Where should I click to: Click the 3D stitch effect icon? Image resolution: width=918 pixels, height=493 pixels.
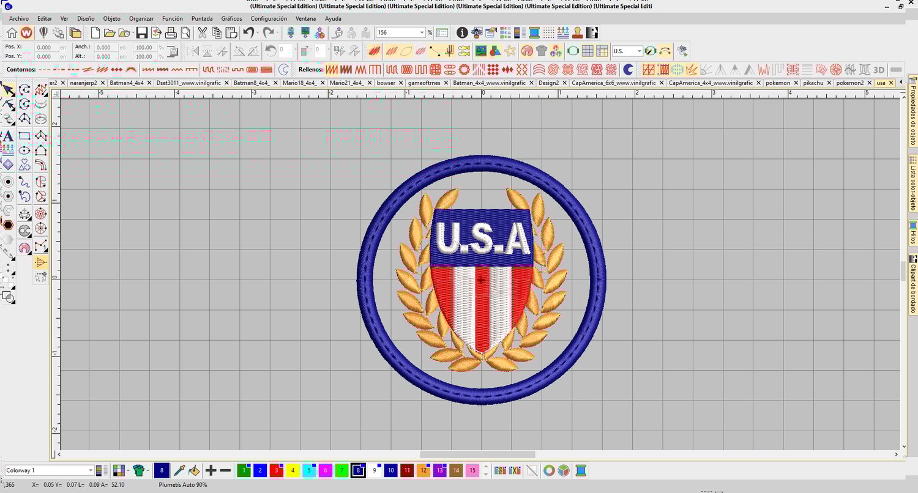(x=879, y=70)
